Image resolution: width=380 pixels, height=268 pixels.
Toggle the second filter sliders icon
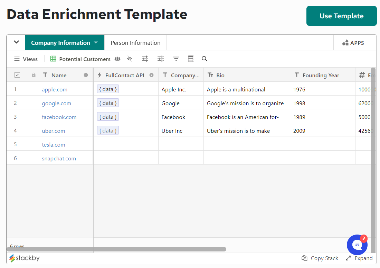pos(160,59)
